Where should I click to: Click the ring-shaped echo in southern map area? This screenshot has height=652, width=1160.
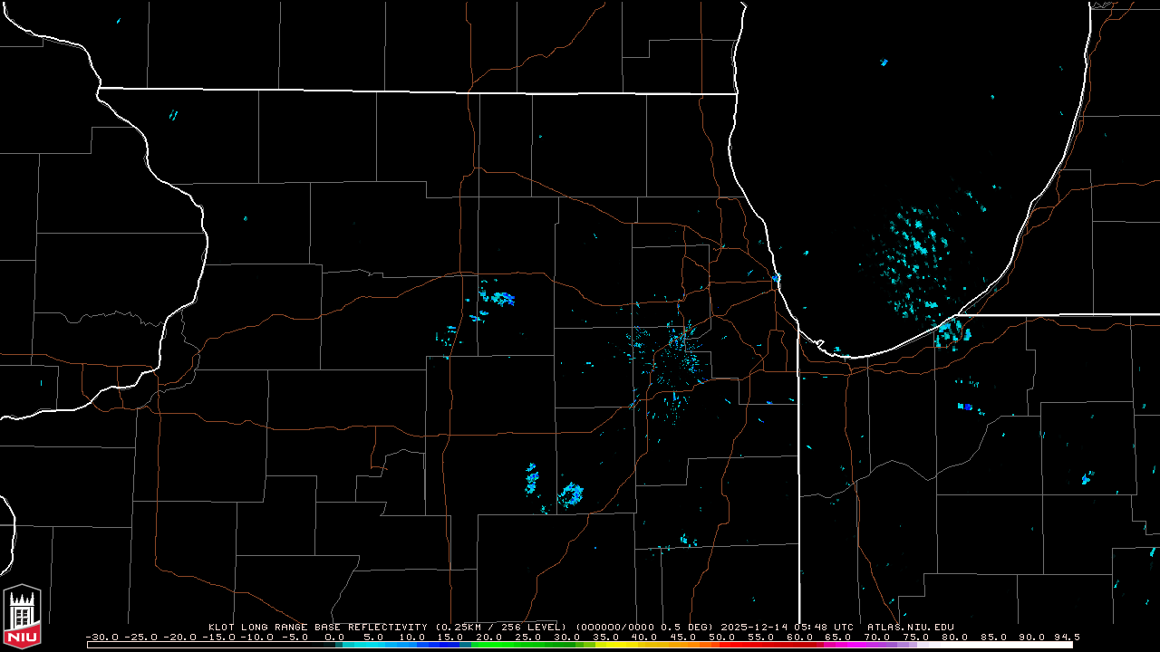571,494
